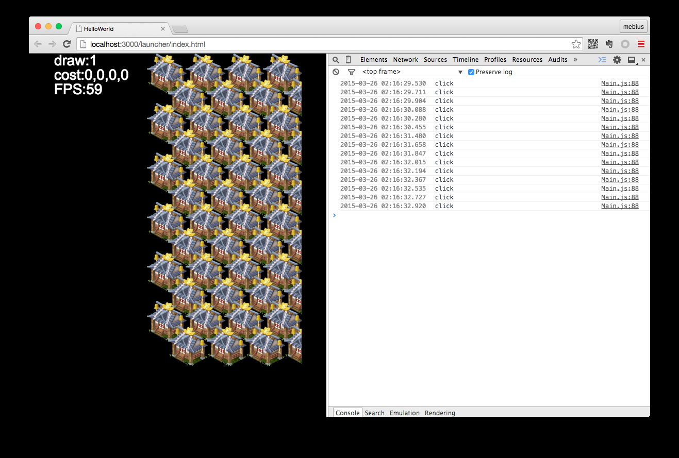Toggle DevTools device mode phone icon
679x458 pixels.
(348, 60)
